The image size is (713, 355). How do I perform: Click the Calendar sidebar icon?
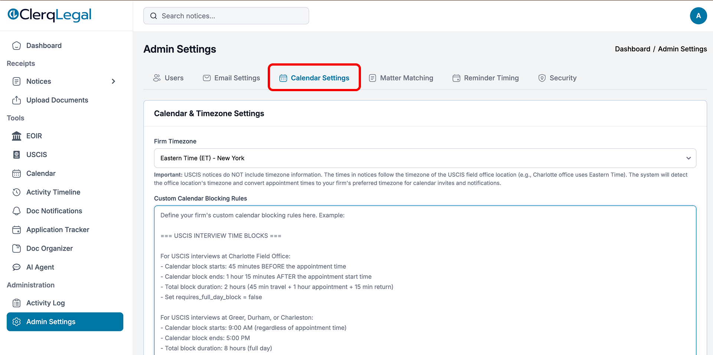17,173
